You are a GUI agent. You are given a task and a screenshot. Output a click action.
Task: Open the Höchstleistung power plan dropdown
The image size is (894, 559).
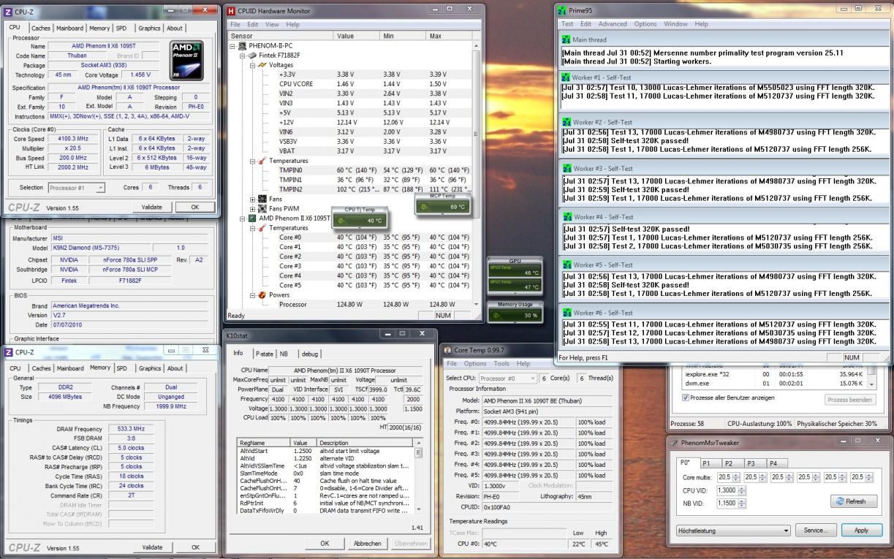[x=786, y=531]
